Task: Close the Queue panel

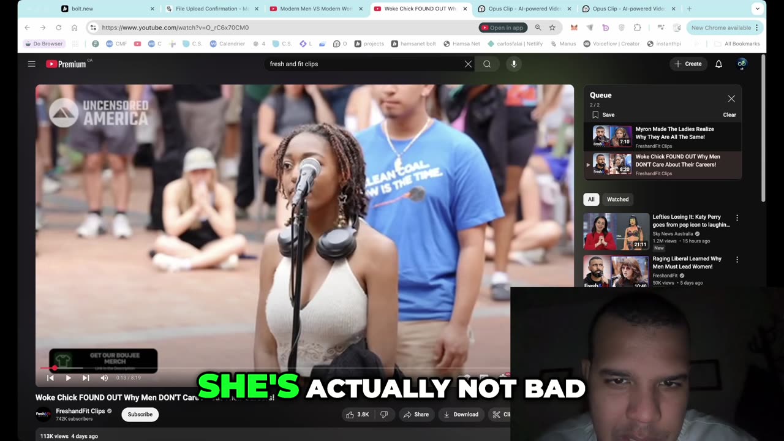Action: pyautogui.click(x=731, y=99)
